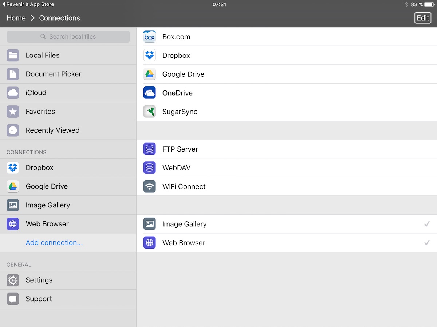Screen dimensions: 437x327
Task: Toggle the Web Browser checkmark
Action: tap(427, 243)
